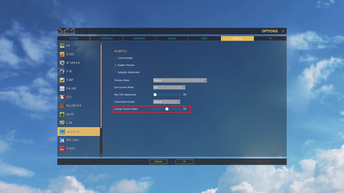Open the Trimmer Mode dropdown
The width and height of the screenshot is (344, 193).
coord(180,80)
